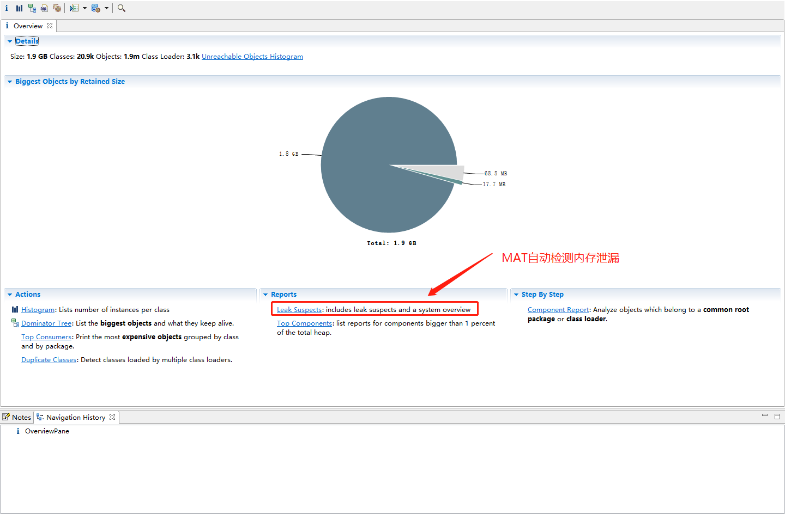Switch to the Notes tab
The height and width of the screenshot is (514, 785).
pyautogui.click(x=17, y=418)
